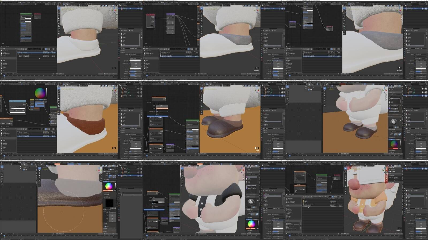Click the Draw brush tool beside the black-vest character

182,168
